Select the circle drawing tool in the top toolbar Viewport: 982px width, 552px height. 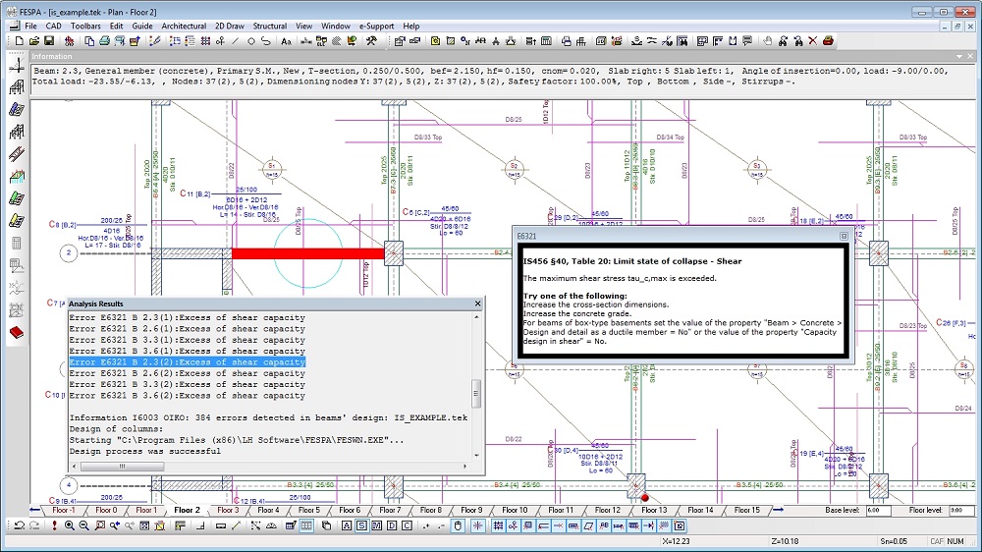250,41
